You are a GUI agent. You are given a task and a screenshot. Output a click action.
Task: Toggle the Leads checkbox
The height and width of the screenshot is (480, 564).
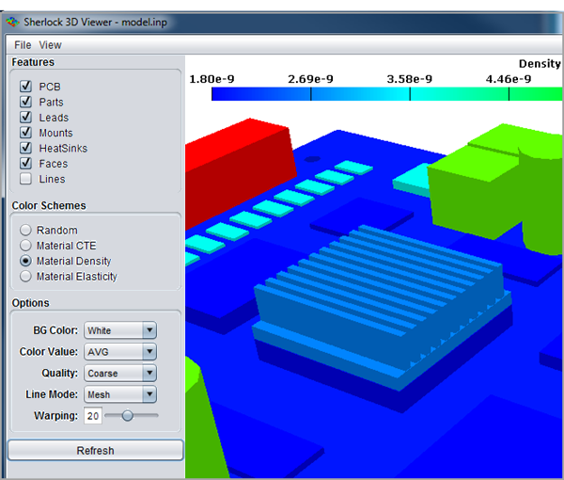pyautogui.click(x=26, y=117)
